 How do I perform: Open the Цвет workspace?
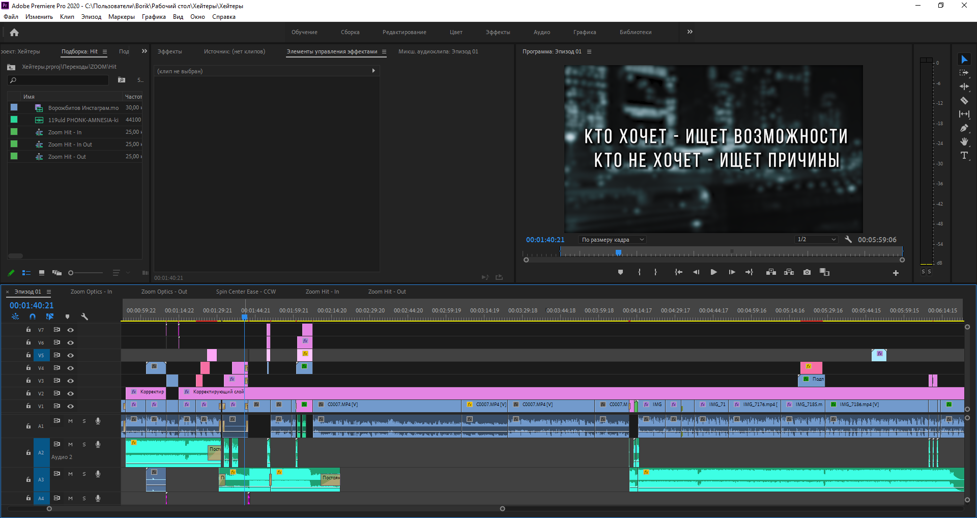[x=456, y=32]
